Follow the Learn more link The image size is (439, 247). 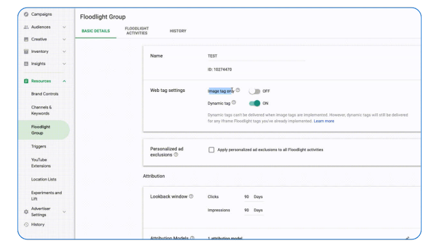pyautogui.click(x=324, y=121)
